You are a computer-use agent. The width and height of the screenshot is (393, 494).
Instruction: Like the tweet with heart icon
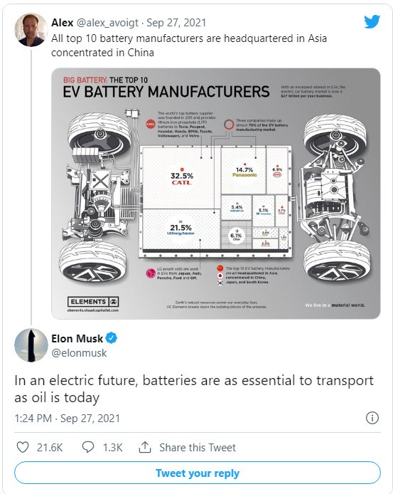pos(23,447)
